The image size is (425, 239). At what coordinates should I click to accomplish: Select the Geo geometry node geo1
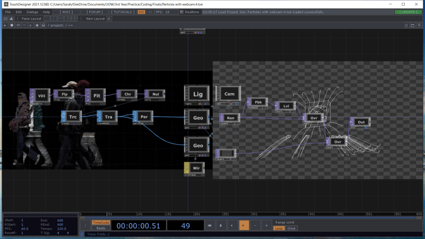[x=198, y=118]
